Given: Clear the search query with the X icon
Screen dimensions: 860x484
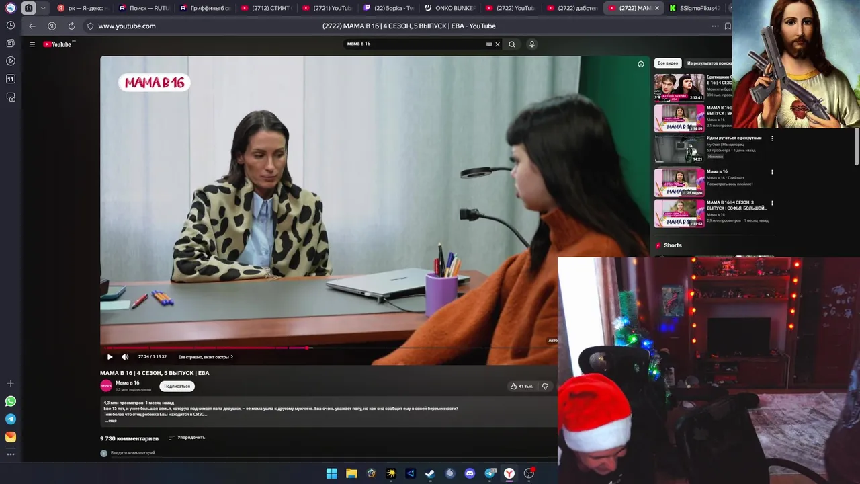Looking at the screenshot, I should pos(497,44).
